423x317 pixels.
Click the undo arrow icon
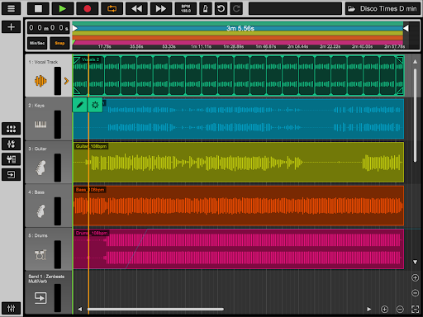221,8
